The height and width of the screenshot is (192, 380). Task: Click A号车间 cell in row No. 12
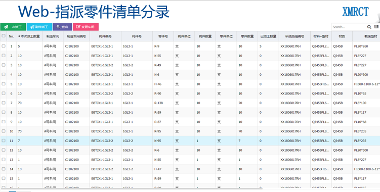click(x=53, y=150)
